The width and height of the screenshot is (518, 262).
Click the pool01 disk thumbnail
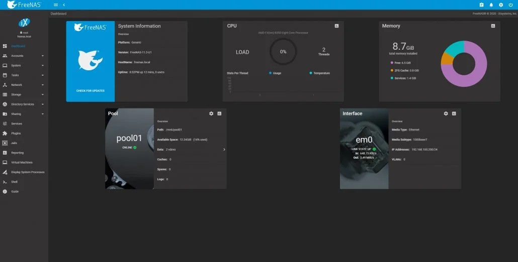(x=130, y=149)
